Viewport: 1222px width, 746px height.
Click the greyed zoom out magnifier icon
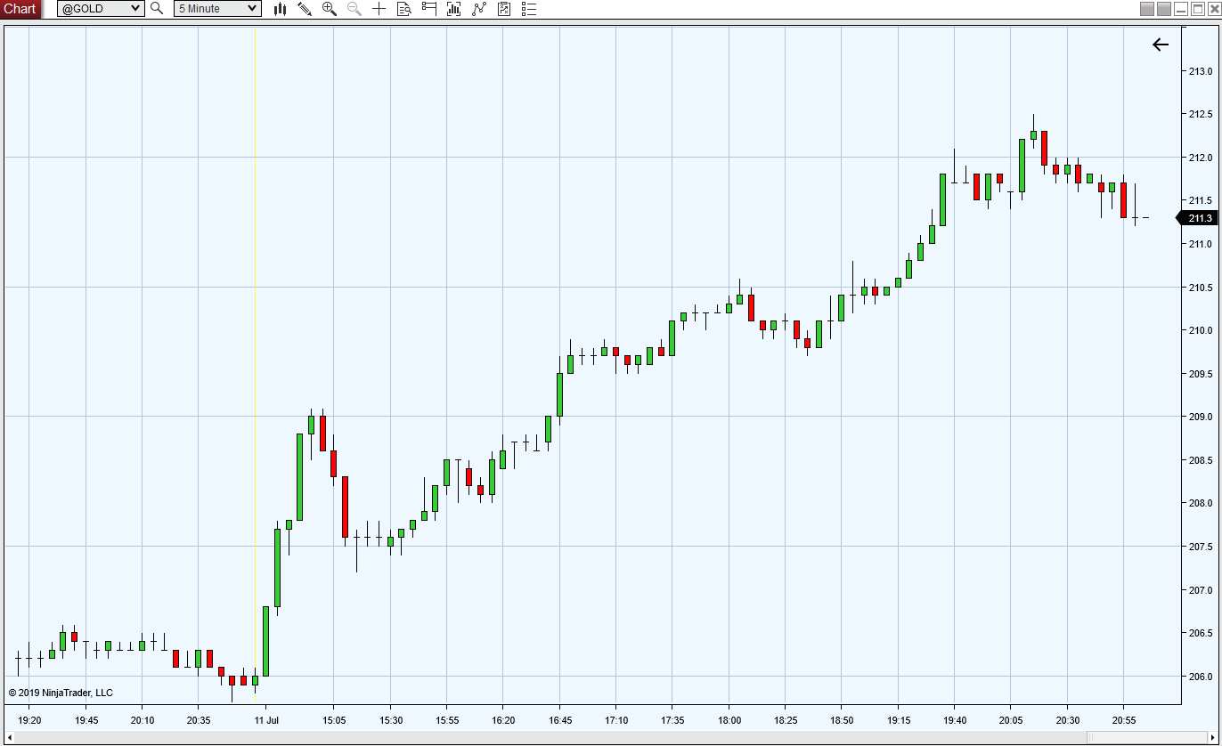pos(354,9)
